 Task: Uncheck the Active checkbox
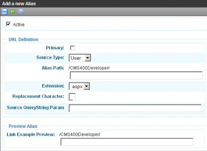8,24
